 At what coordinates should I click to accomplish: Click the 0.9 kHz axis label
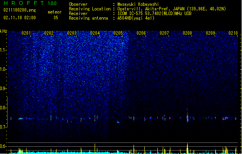pos(3,89)
